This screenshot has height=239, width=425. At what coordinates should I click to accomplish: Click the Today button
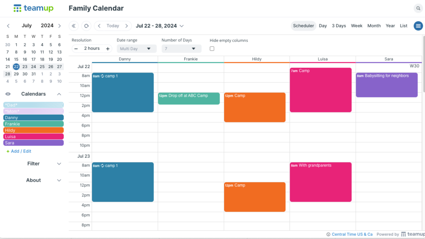112,26
